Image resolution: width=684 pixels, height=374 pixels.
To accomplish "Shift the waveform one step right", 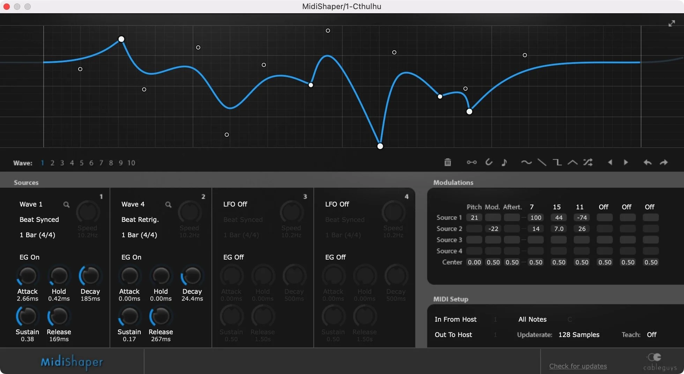I will tap(625, 162).
